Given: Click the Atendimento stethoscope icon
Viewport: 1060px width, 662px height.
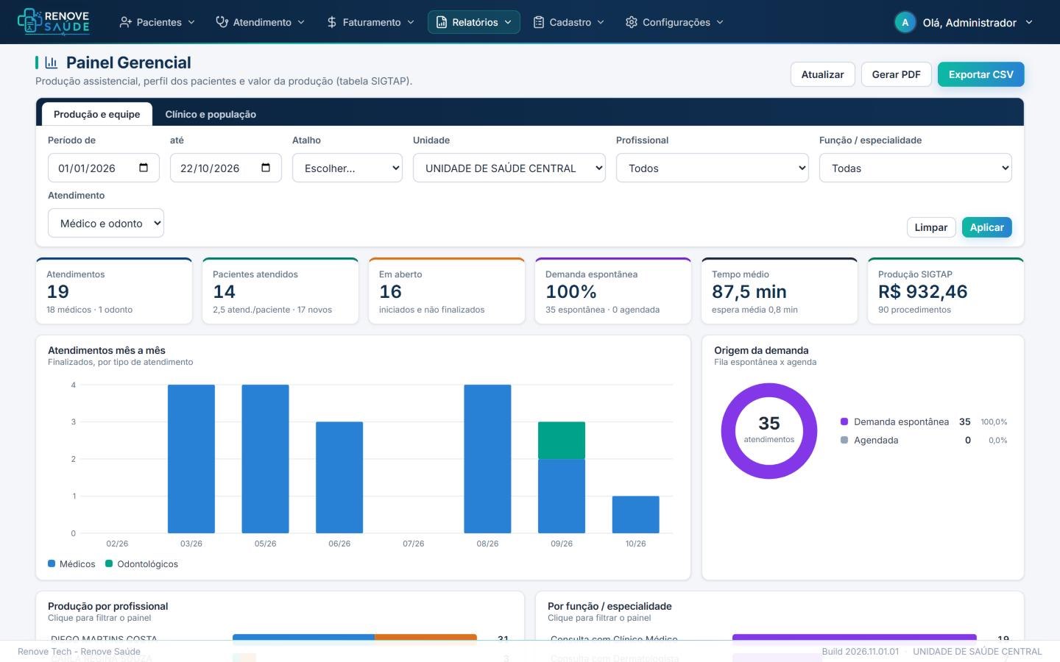Looking at the screenshot, I should (222, 22).
